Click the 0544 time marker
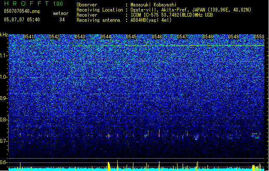269x171 pixels. [x=106, y=37]
